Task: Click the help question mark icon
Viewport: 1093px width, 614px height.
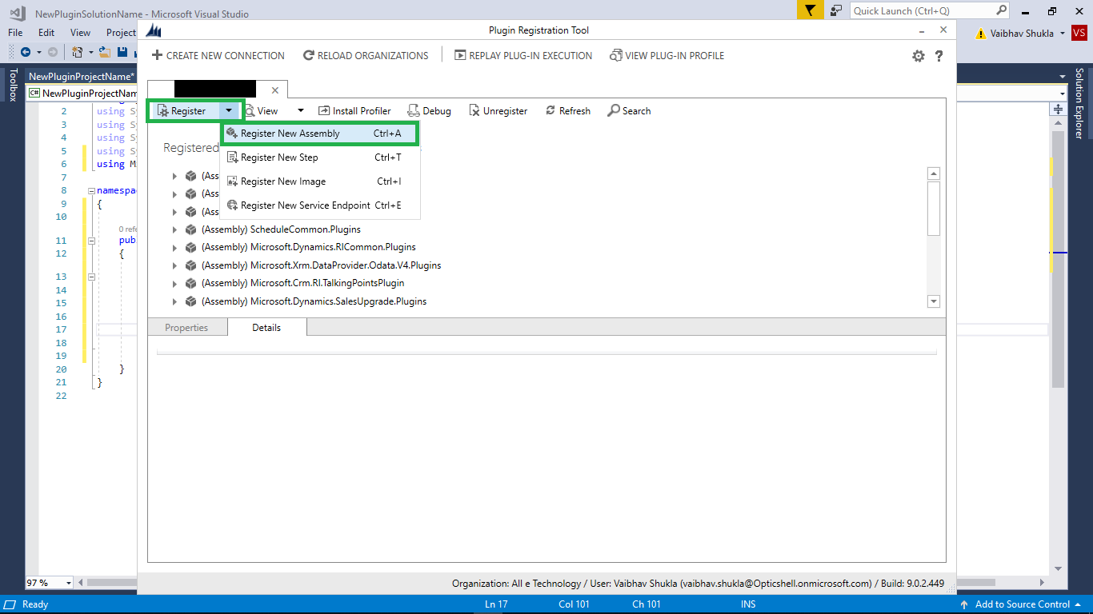Action: click(x=939, y=55)
